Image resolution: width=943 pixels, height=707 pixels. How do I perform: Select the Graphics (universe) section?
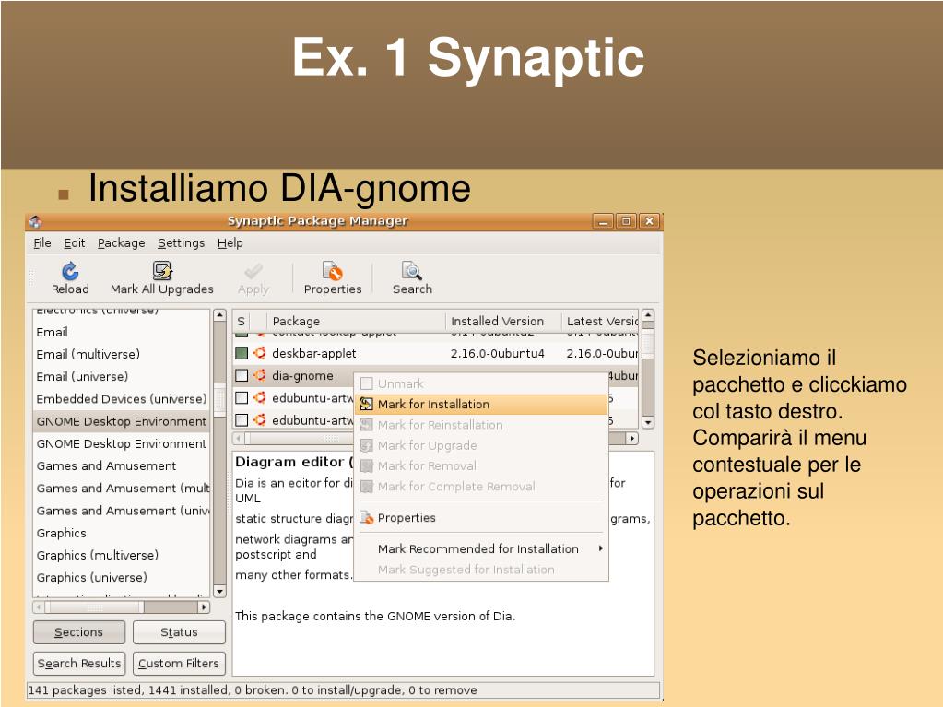point(121,577)
